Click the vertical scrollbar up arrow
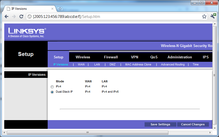The width and height of the screenshot is (219, 137). [x=214, y=24]
